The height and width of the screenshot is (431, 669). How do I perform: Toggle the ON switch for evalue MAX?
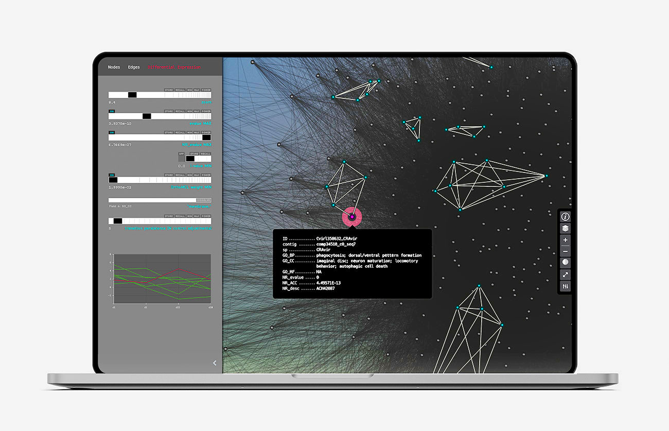coord(112,111)
